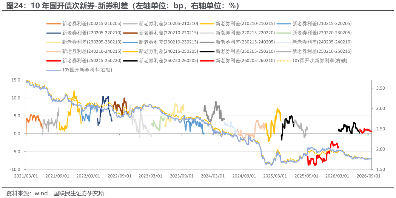396x198 pixels.
Task: Click right axis value 3.00
Action: point(381,109)
